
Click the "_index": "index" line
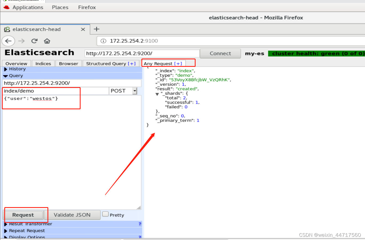point(175,71)
